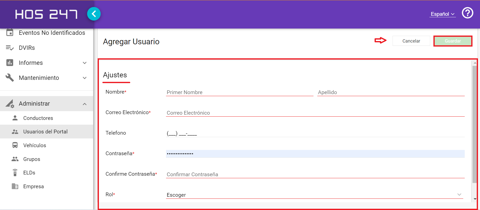The height and width of the screenshot is (210, 480).
Task: Click the form scrollbar up arrow
Action: coord(475,63)
